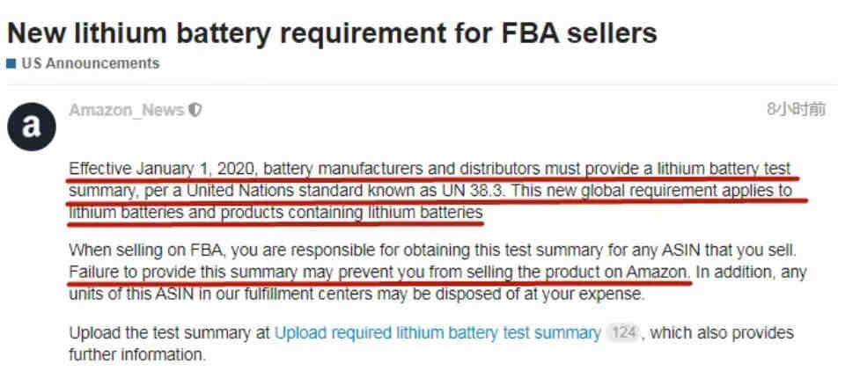Click the lithium batteries and products line
Screen dimensions: 860x371
276,213
